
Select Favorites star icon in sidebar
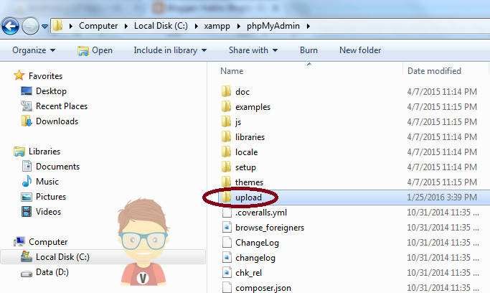click(x=19, y=75)
